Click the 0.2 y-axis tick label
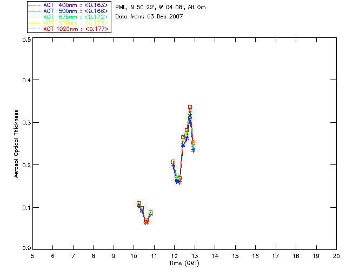This screenshot has height=277, width=346. [x=26, y=165]
